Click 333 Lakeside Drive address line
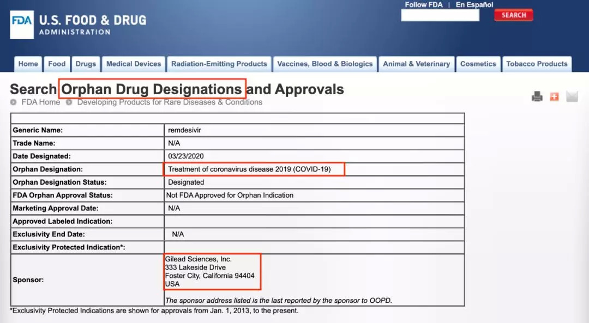This screenshot has height=323, width=589. pyautogui.click(x=195, y=267)
